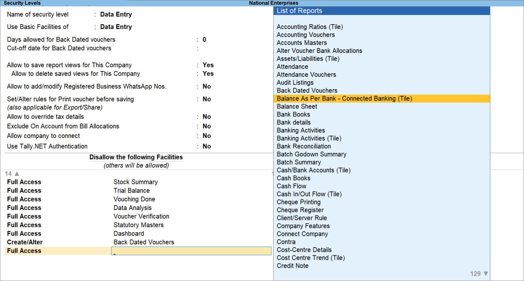Edit Days allowed for Back Dated vouchers value
The width and height of the screenshot is (524, 281).
pos(204,40)
